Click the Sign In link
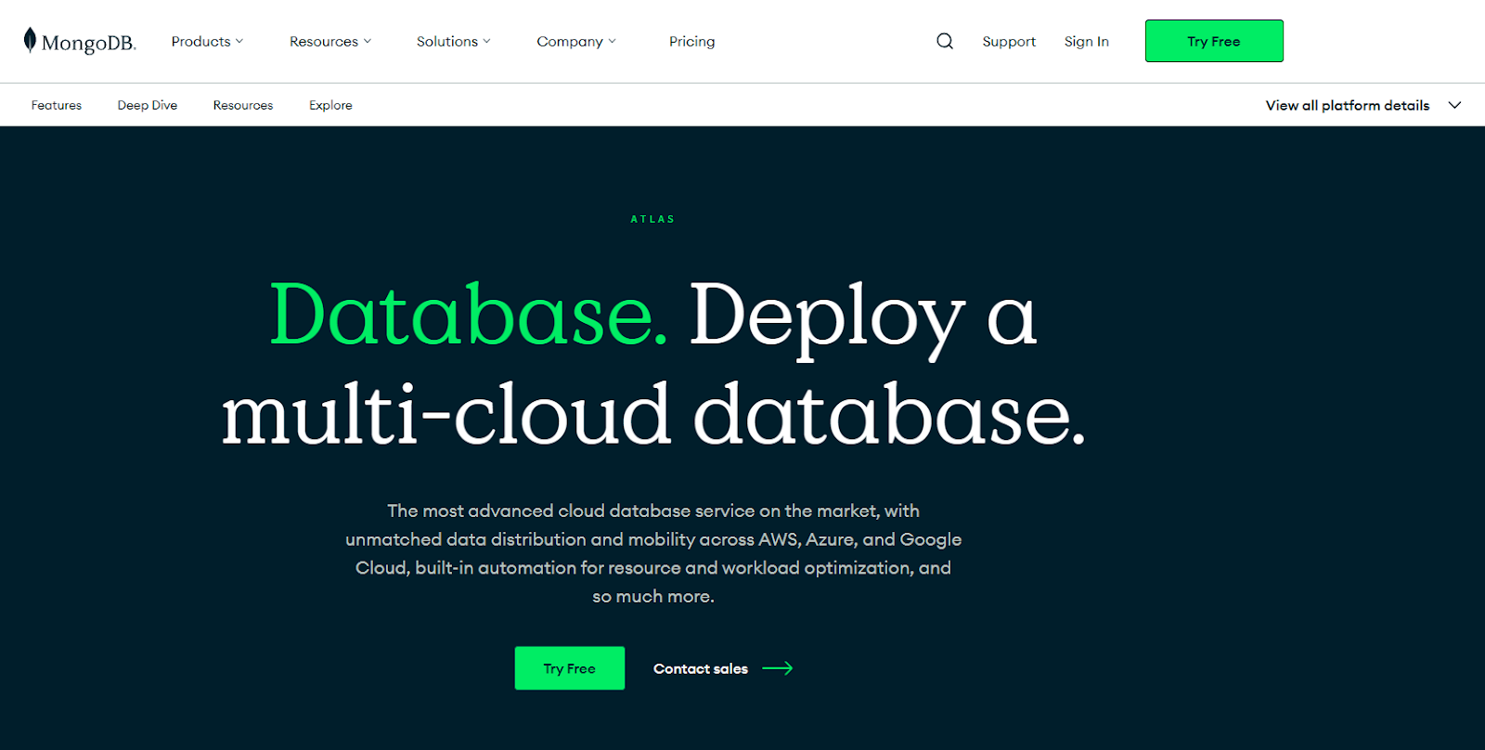The width and height of the screenshot is (1485, 750). (x=1087, y=41)
